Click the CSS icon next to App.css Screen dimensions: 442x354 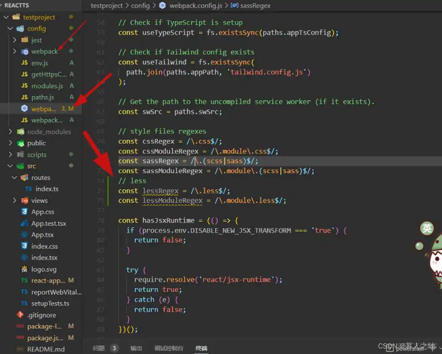[25, 212]
